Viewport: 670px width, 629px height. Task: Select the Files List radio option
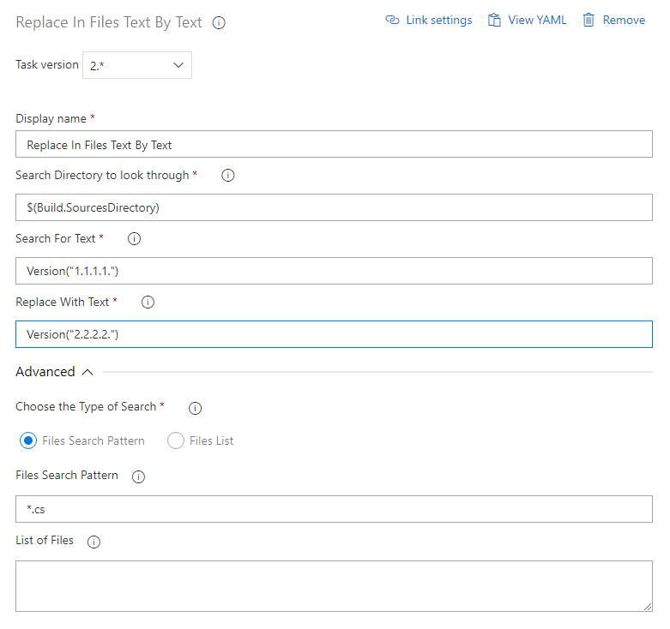click(176, 440)
